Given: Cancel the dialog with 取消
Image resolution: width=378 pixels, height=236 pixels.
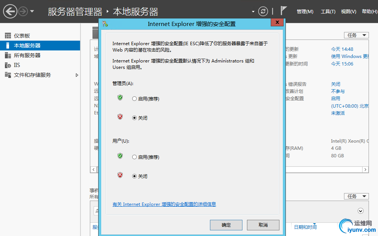Looking at the screenshot, I should click(263, 225).
